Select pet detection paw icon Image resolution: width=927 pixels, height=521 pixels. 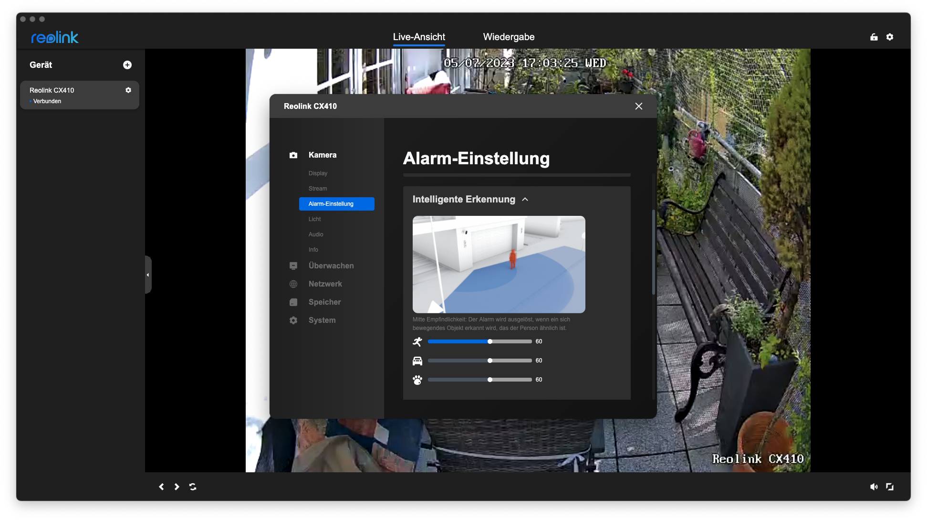[417, 380]
